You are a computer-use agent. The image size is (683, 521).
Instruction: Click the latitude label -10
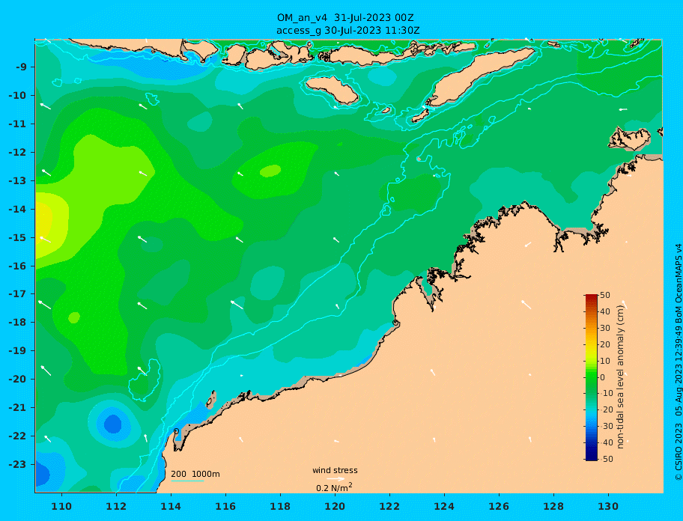(x=18, y=95)
